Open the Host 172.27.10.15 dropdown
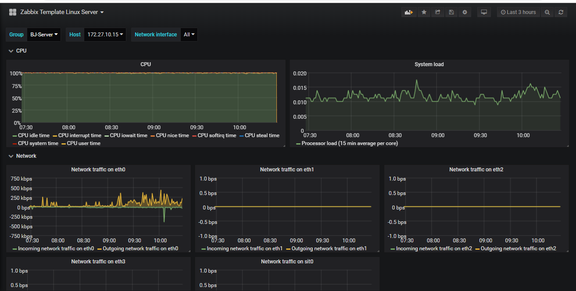Screen dimensions: 576x291 (105, 35)
